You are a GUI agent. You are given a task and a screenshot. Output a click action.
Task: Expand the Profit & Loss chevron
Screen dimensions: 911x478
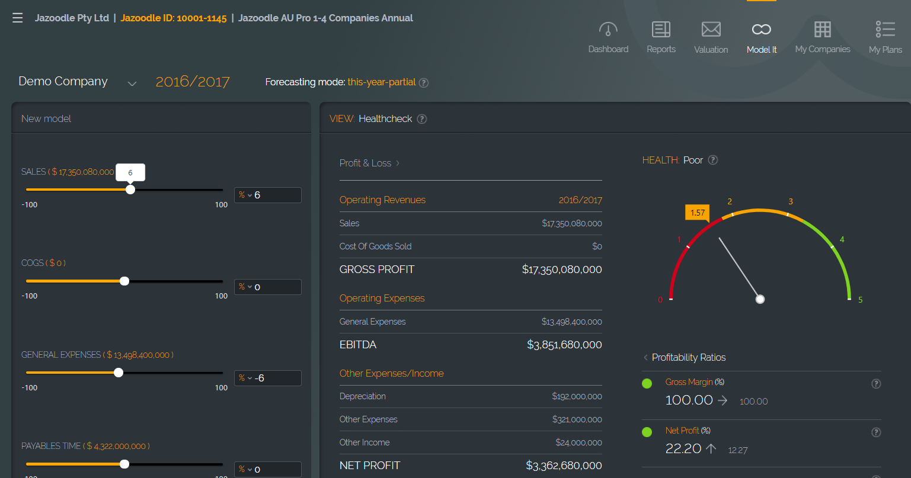(398, 163)
